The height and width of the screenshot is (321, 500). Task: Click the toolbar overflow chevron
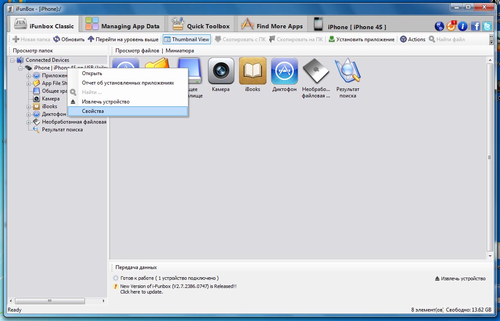(x=491, y=39)
